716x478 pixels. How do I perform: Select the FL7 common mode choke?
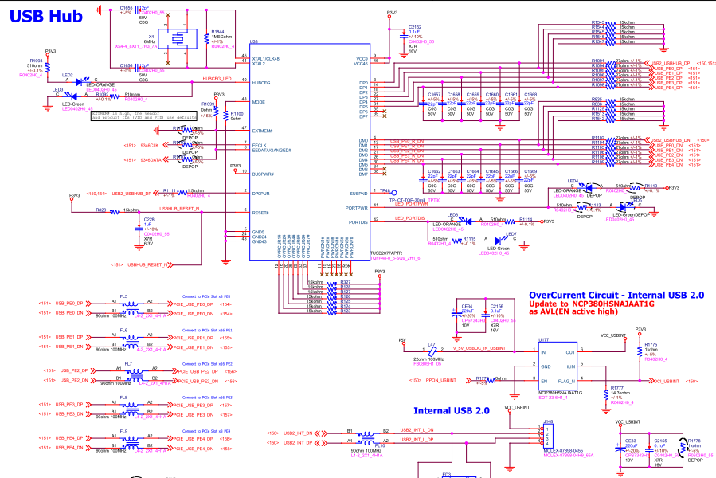(x=136, y=374)
